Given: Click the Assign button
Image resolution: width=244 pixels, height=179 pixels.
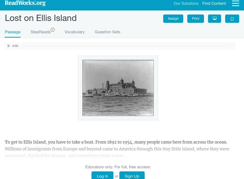Looking at the screenshot, I should [x=173, y=19].
